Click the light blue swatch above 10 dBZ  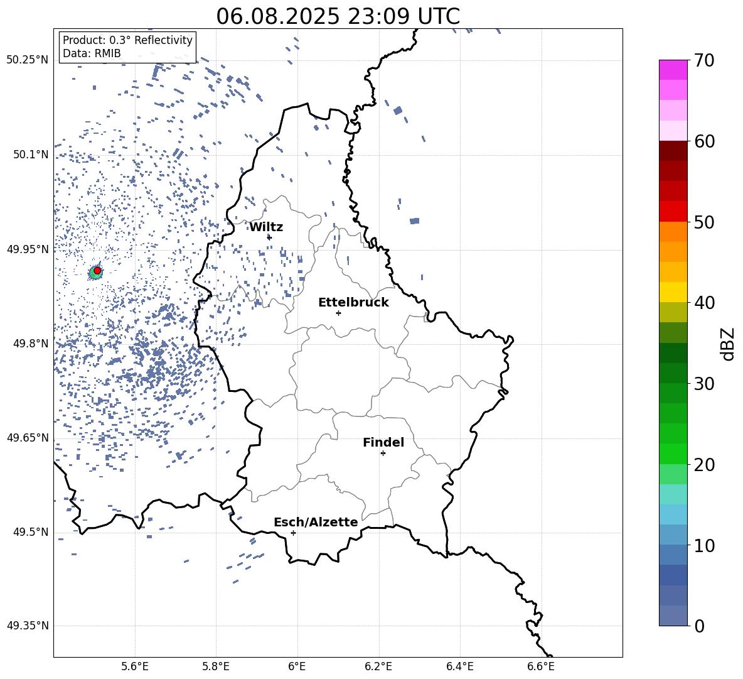(x=673, y=535)
